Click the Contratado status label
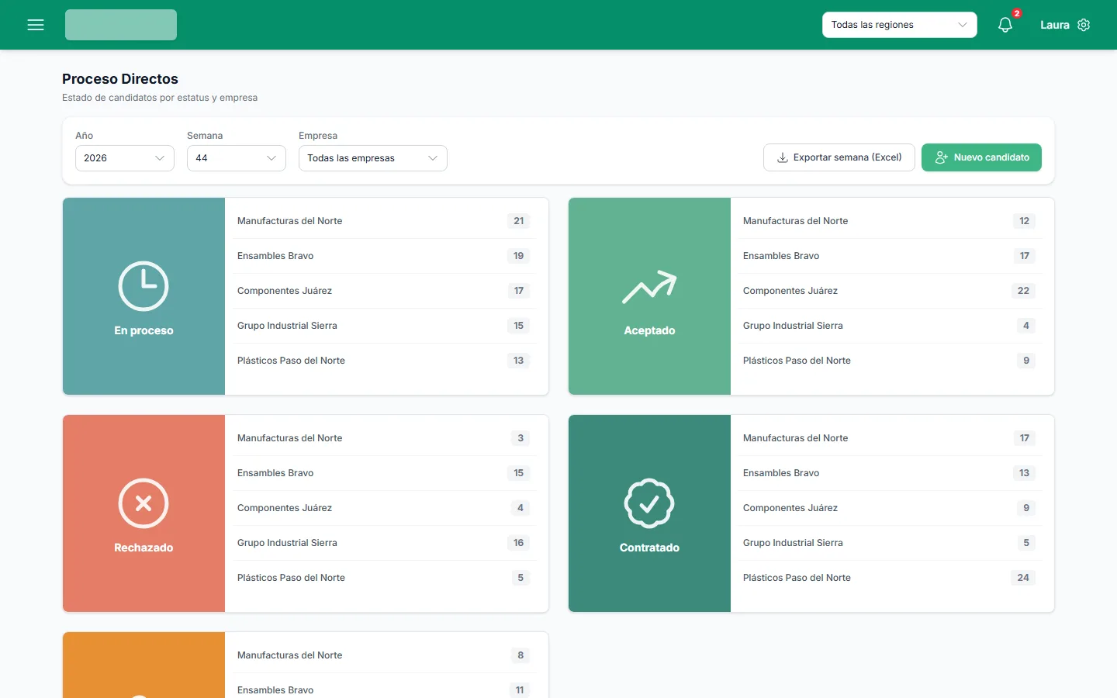Viewport: 1117px width, 698px height. point(649,548)
